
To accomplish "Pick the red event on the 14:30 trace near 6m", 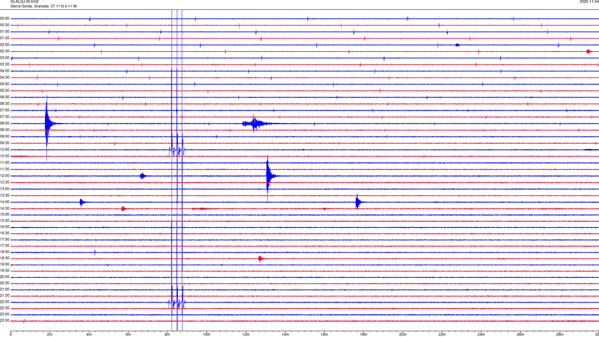I will pyautogui.click(x=124, y=208).
